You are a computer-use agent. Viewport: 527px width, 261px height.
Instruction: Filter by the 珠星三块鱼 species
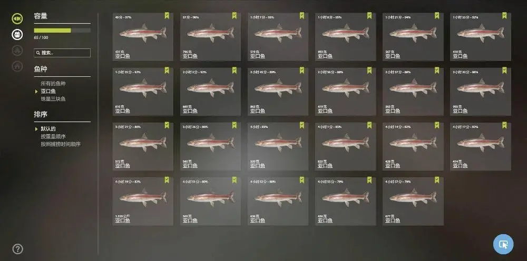point(53,99)
